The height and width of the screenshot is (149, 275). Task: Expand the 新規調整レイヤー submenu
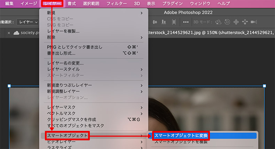(x=94, y=91)
